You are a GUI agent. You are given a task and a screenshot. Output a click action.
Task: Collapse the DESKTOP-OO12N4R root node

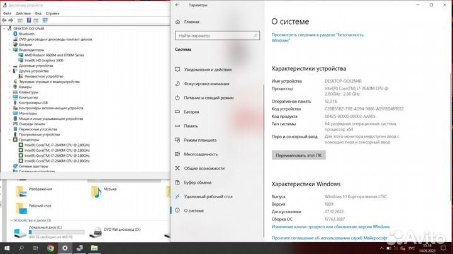click(4, 29)
